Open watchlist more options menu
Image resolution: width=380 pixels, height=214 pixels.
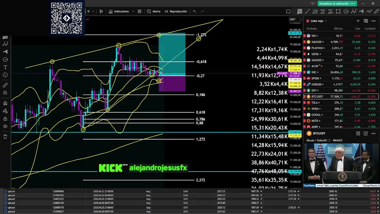point(373,21)
